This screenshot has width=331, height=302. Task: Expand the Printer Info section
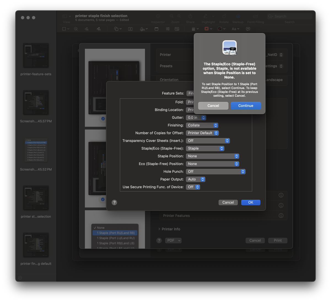point(169,229)
